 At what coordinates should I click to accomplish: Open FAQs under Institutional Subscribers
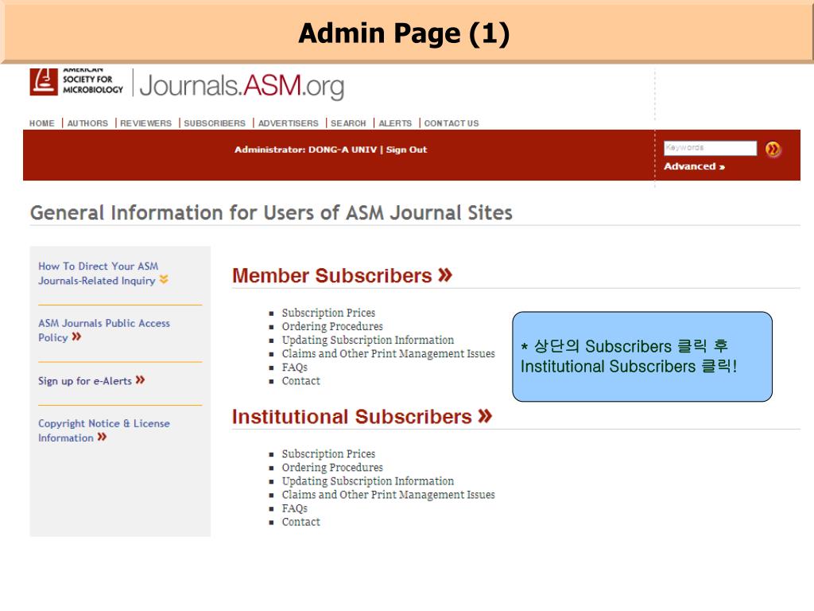pos(294,508)
